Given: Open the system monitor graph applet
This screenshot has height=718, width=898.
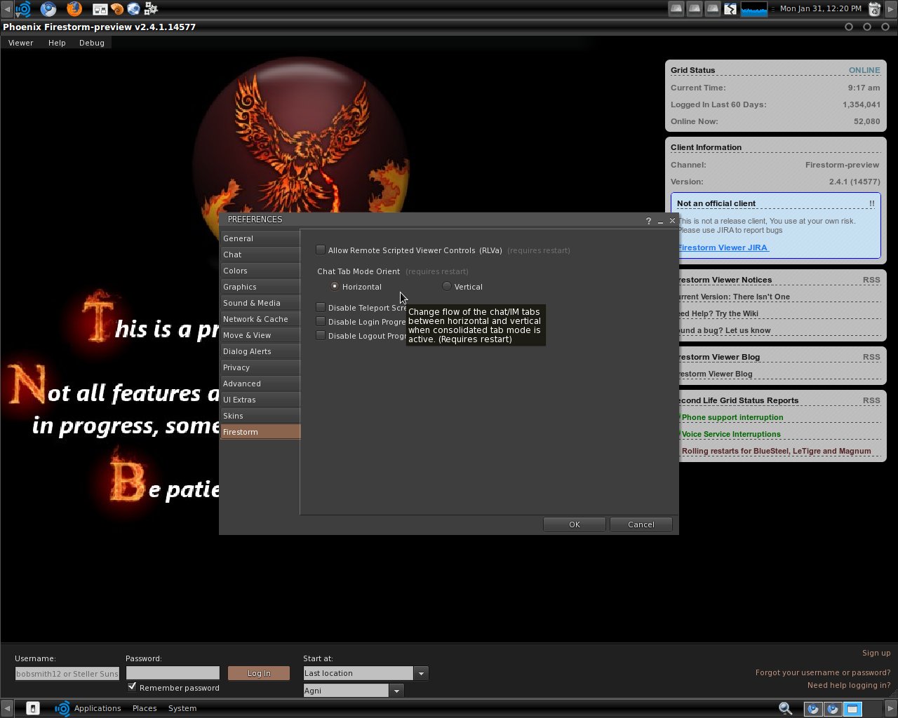Looking at the screenshot, I should [x=754, y=9].
